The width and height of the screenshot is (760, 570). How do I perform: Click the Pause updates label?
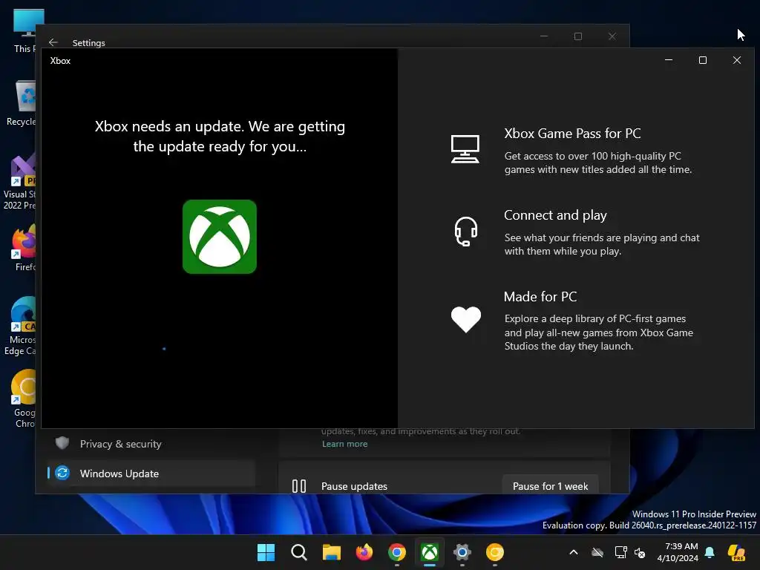tap(354, 486)
